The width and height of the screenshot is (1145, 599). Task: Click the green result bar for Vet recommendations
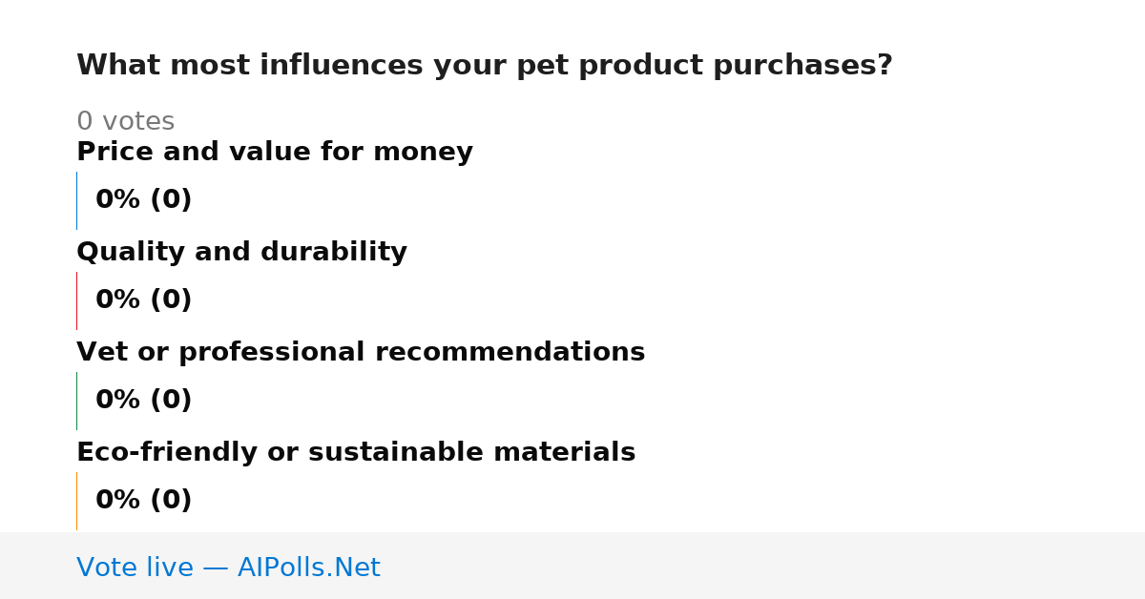click(x=76, y=401)
